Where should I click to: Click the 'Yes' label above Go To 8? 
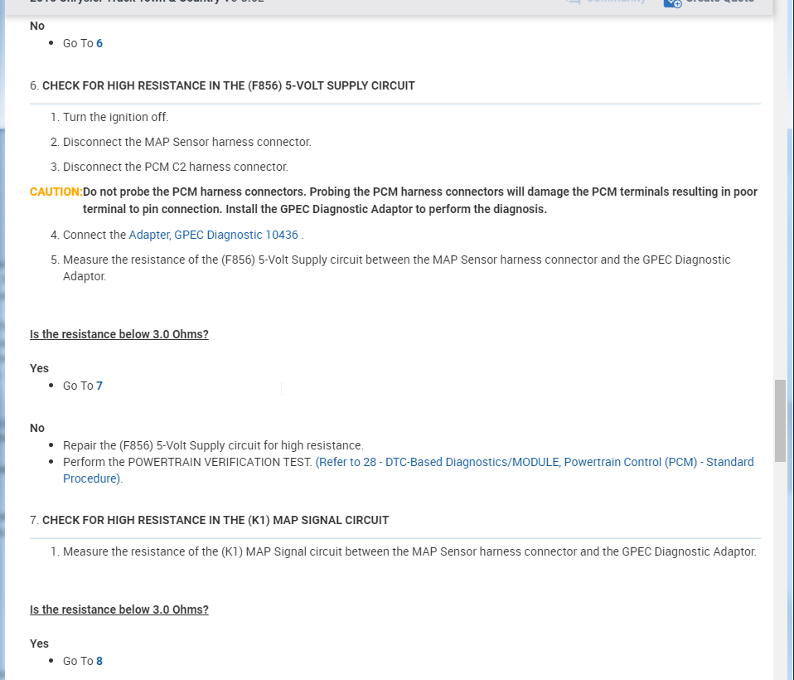click(39, 644)
